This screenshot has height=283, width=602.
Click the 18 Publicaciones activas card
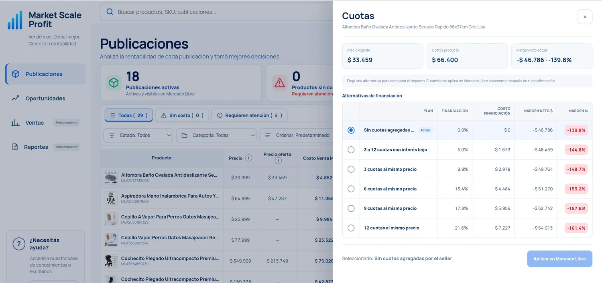(x=181, y=83)
